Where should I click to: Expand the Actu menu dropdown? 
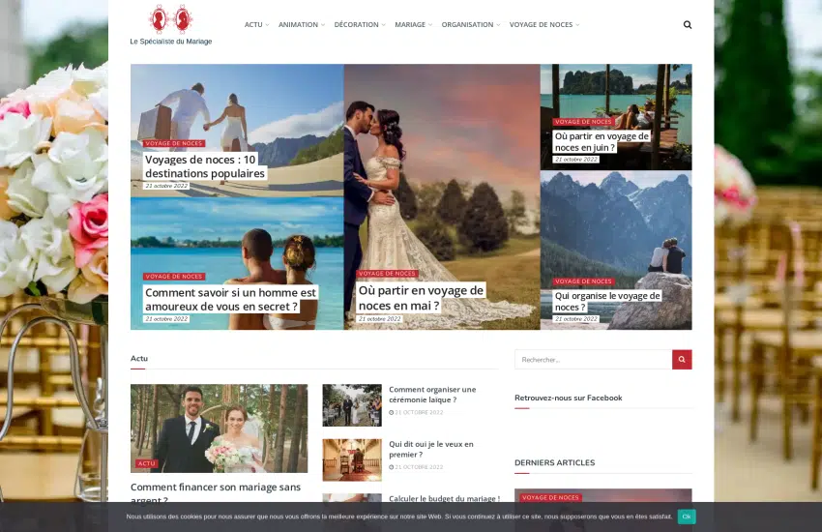(256, 25)
